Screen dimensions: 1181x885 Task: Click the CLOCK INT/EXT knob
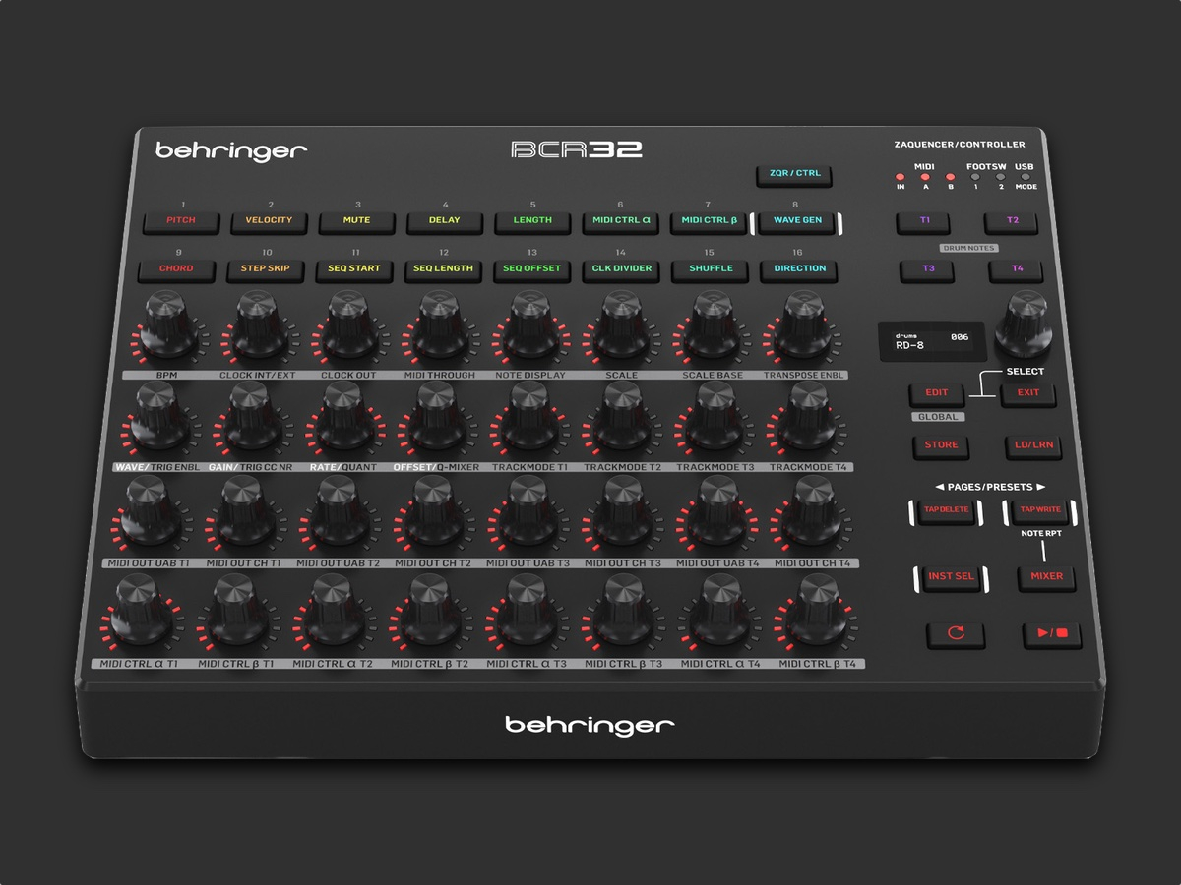point(254,326)
